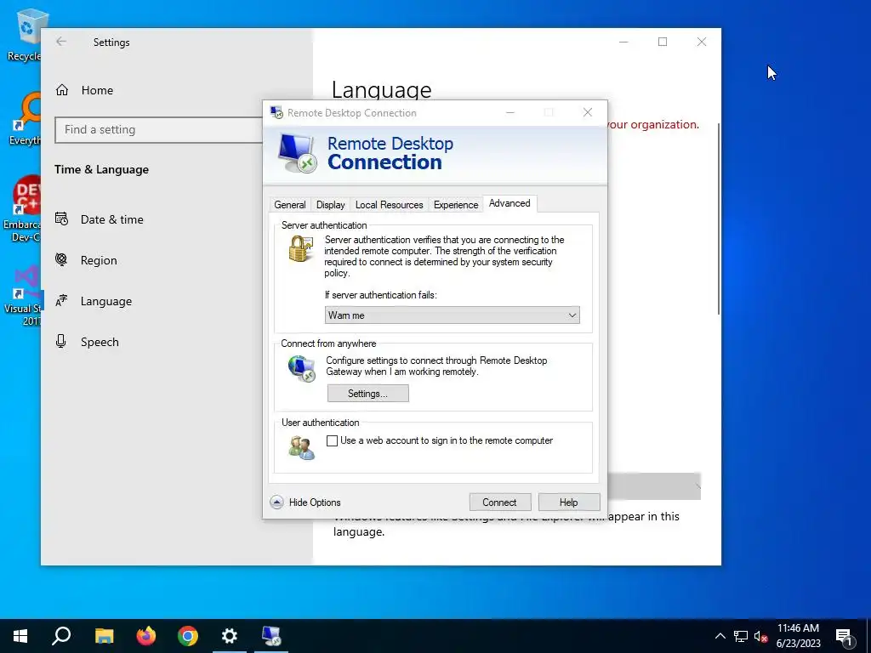
Task: Open the notification Action Center
Action: pos(845,637)
